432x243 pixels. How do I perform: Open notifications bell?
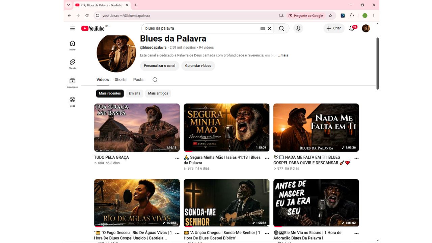tap(352, 28)
